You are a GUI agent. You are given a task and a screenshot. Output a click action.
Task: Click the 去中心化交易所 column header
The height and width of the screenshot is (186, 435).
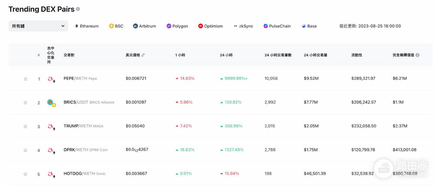coord(50,55)
